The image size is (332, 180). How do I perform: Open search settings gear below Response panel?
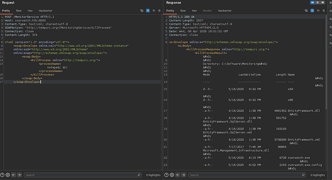click(172, 175)
